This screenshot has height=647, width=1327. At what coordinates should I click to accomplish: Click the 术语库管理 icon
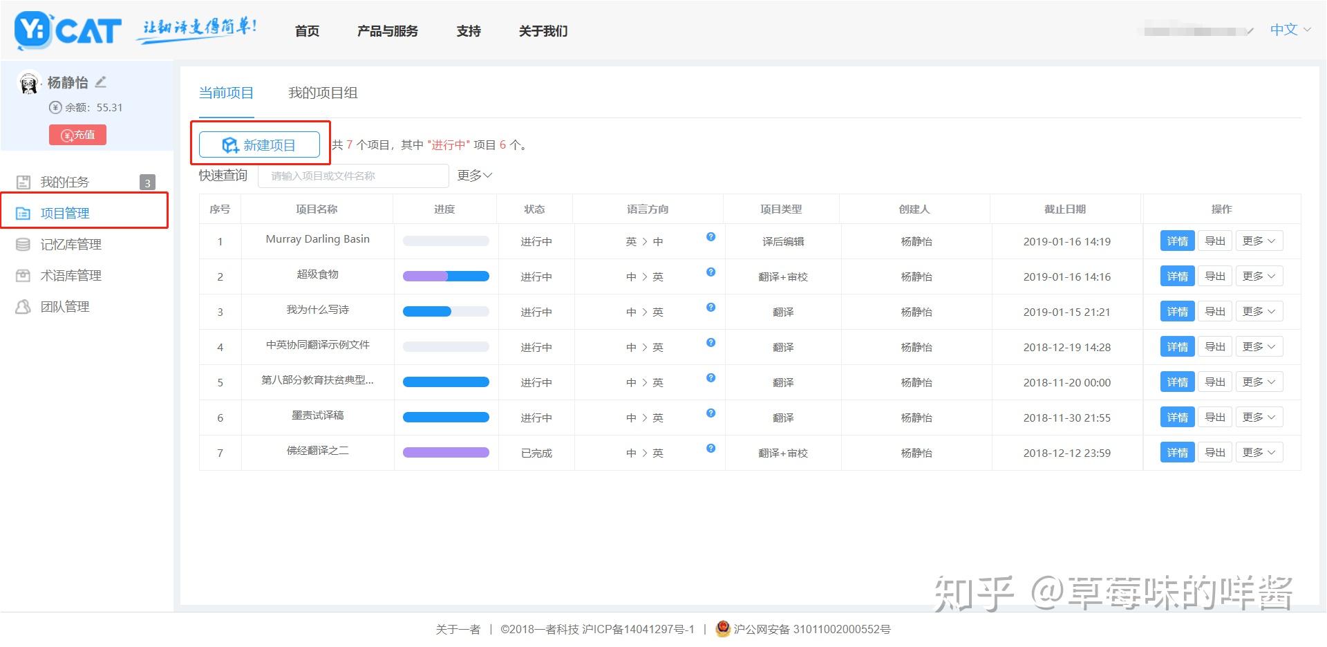tap(24, 275)
